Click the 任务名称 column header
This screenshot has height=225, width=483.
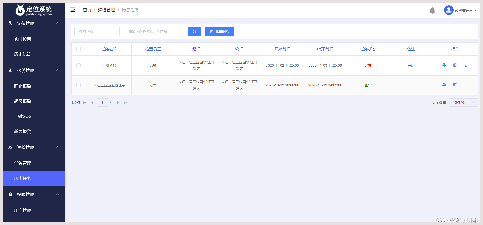pyautogui.click(x=109, y=49)
